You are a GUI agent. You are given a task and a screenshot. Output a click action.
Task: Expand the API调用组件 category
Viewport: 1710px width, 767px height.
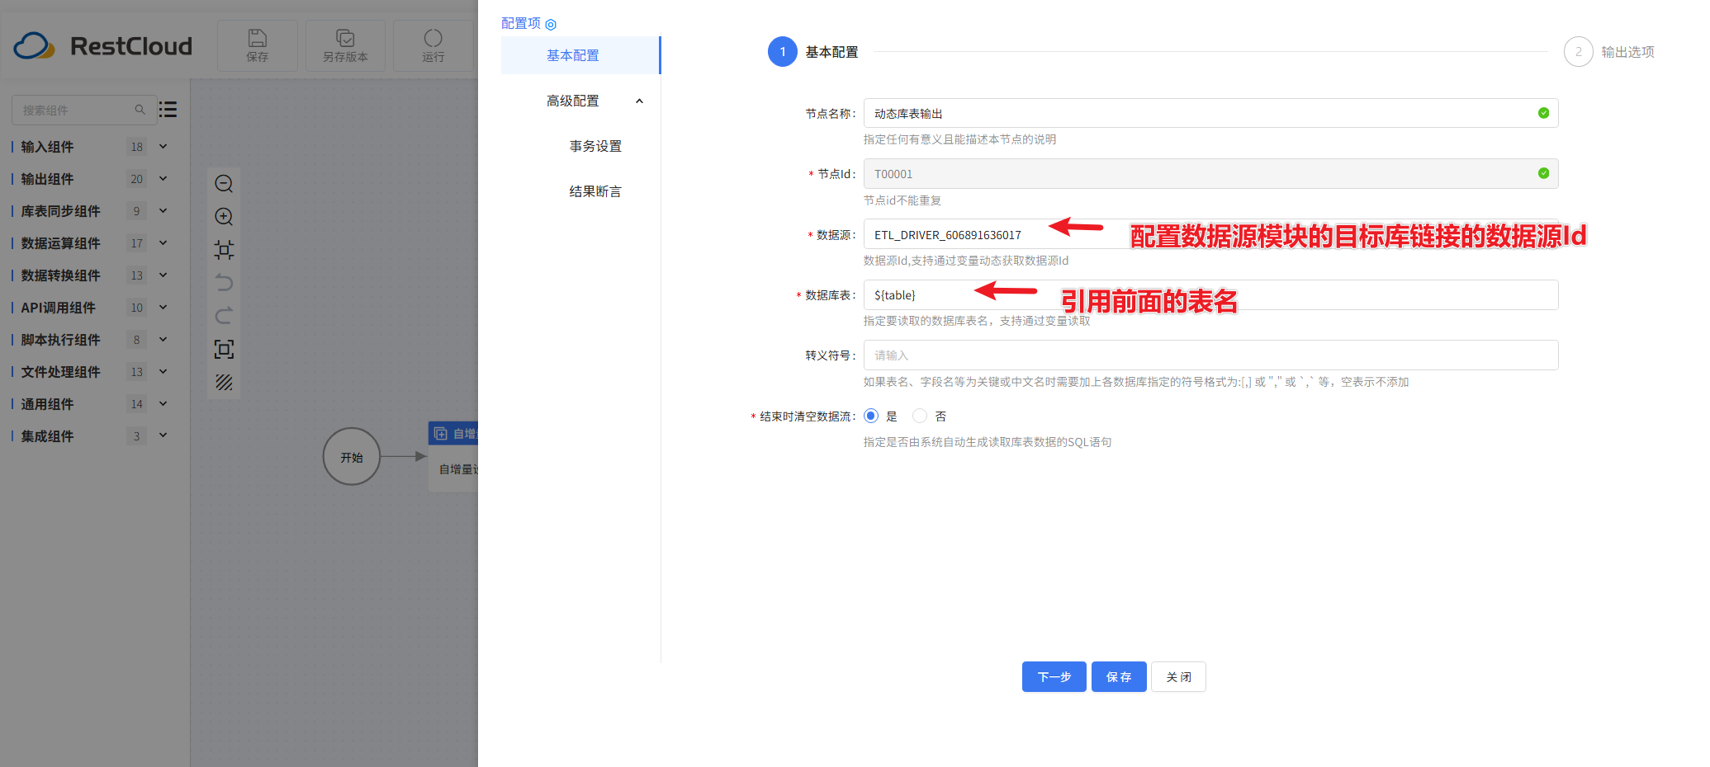163,308
